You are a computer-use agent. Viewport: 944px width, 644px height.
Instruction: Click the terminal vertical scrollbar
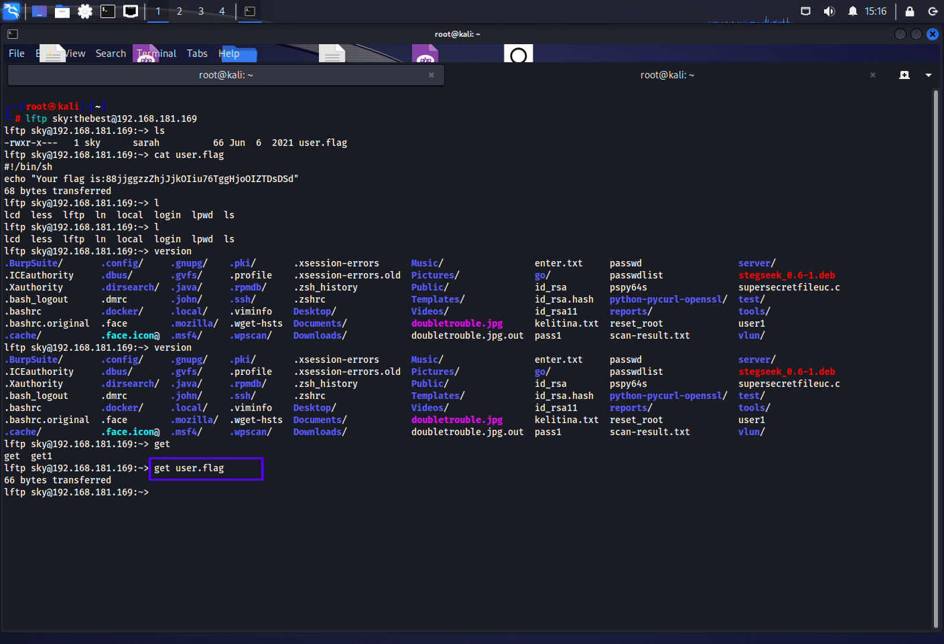[935, 358]
